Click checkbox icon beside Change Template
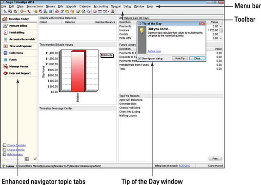The image size is (261, 185). (x=5, y=145)
